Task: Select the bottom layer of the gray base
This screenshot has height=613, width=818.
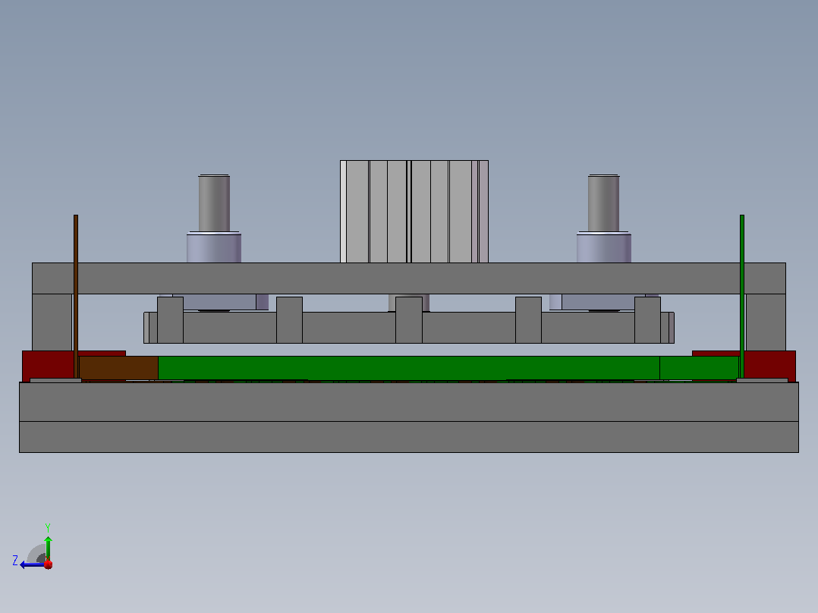Action: point(409,437)
